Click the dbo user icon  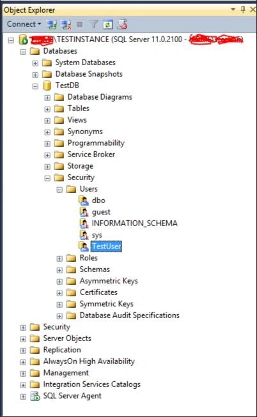point(84,201)
